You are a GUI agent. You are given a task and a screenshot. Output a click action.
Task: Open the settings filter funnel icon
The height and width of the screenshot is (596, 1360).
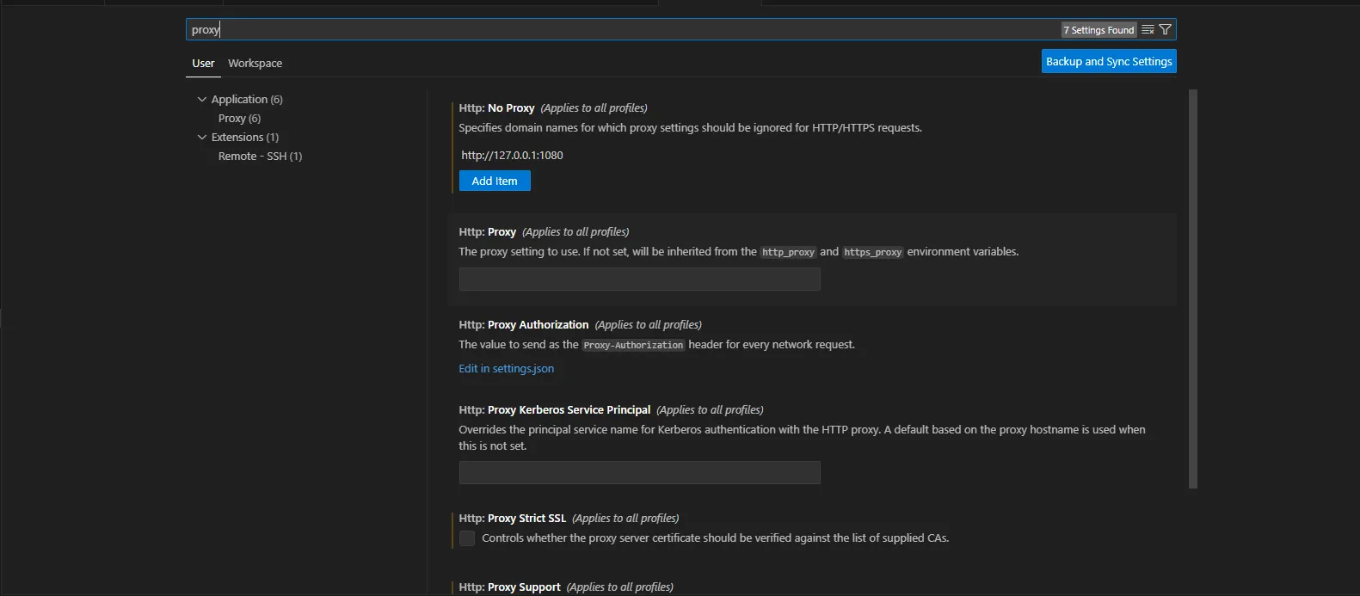point(1166,29)
